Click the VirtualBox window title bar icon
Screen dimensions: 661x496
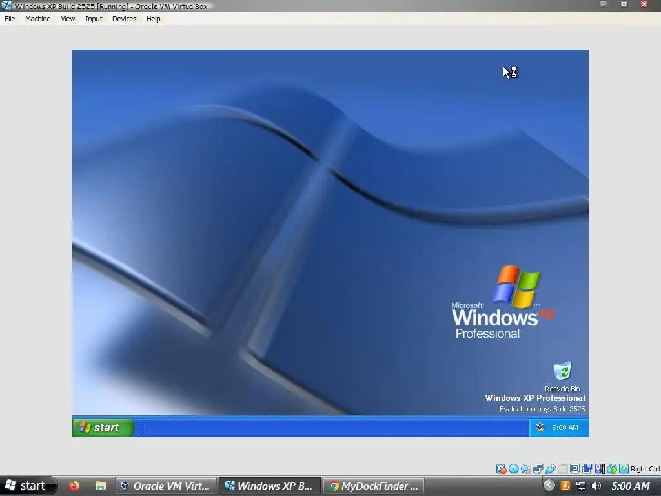tap(6, 5)
